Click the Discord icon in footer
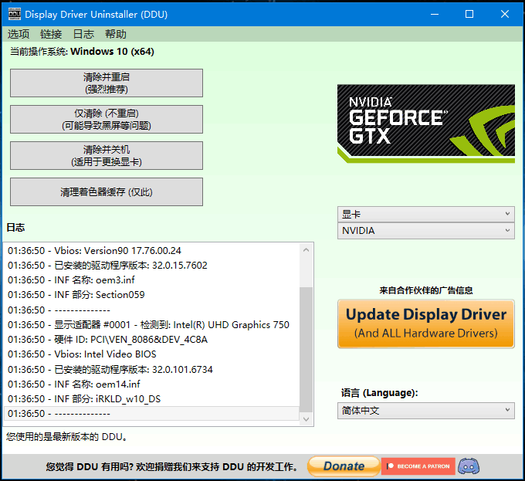The width and height of the screenshot is (525, 481). 468,466
